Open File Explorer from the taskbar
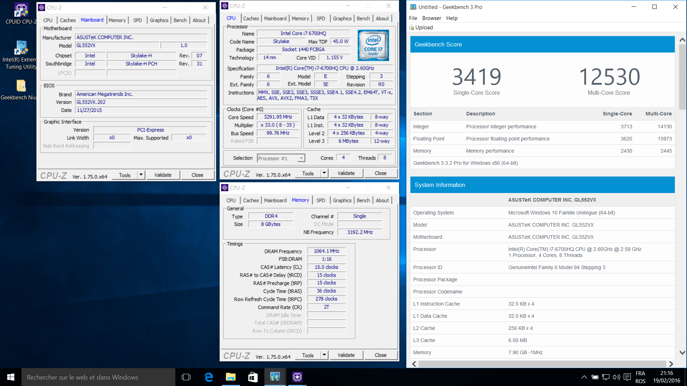This screenshot has width=687, height=386. coord(231,377)
